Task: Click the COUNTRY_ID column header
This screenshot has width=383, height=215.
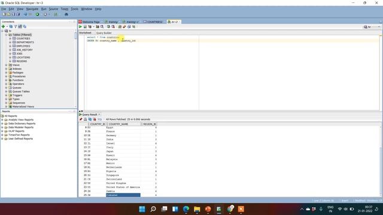Action: [98, 124]
